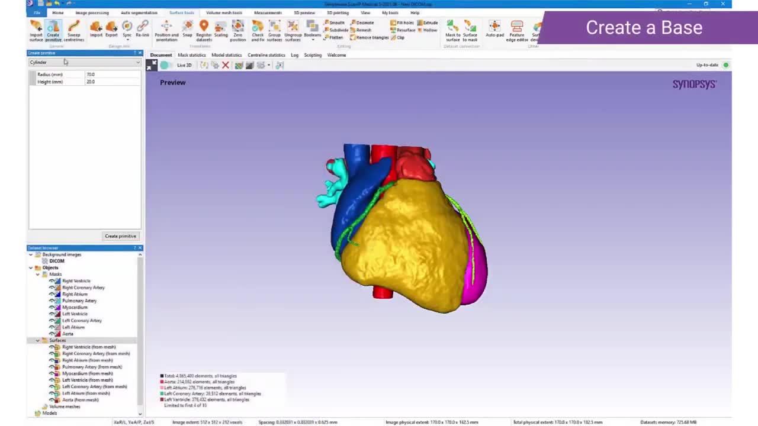Click the Create primitive button
The width and height of the screenshot is (758, 426).
(x=120, y=235)
